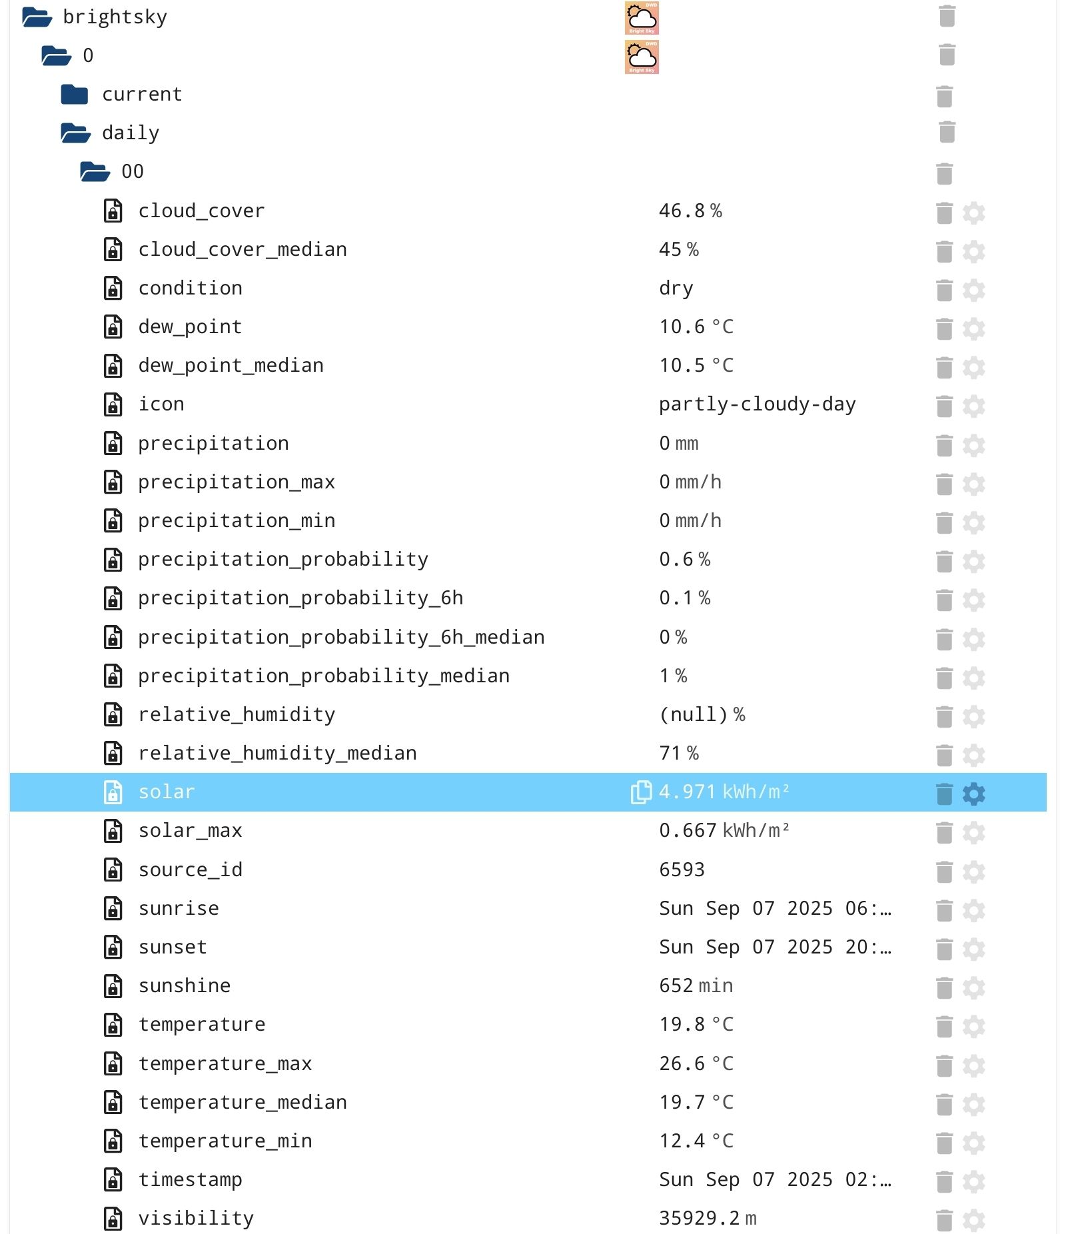The image size is (1066, 1234).
Task: Delete the cloud_cover state via trash icon
Action: click(944, 213)
